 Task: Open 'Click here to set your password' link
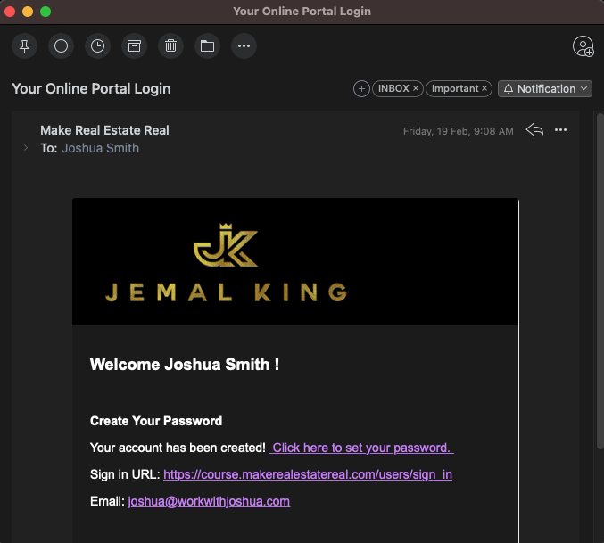tap(361, 448)
